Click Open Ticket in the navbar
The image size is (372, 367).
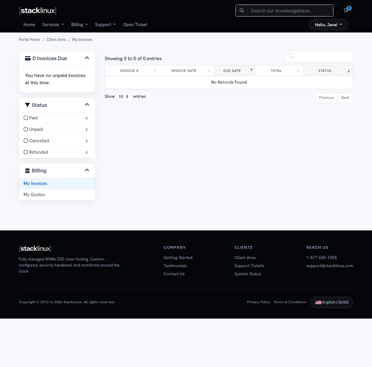135,25
